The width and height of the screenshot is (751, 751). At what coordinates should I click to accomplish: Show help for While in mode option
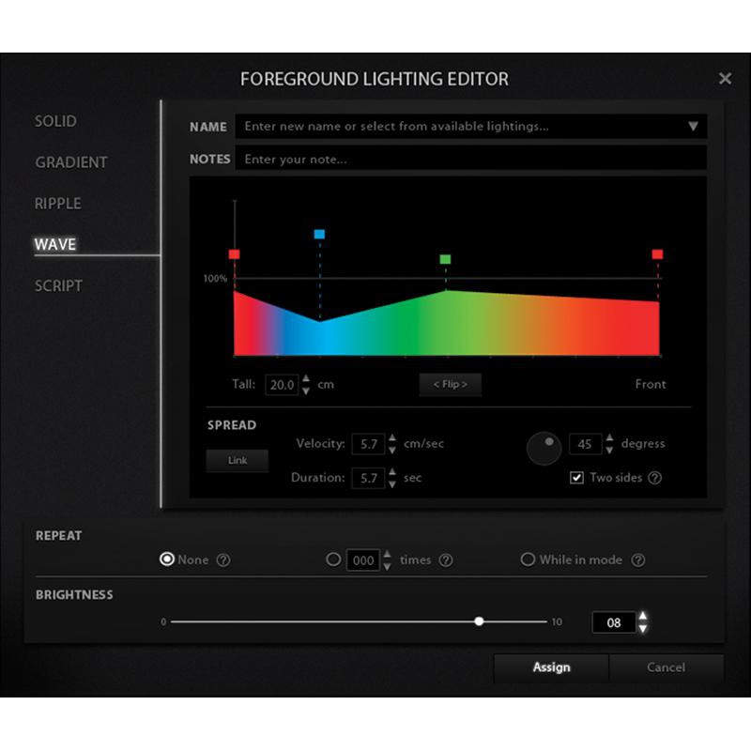click(x=638, y=560)
